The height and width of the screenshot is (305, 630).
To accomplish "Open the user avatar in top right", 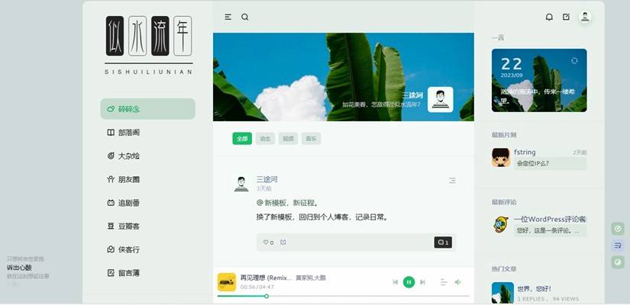I will pyautogui.click(x=585, y=17).
